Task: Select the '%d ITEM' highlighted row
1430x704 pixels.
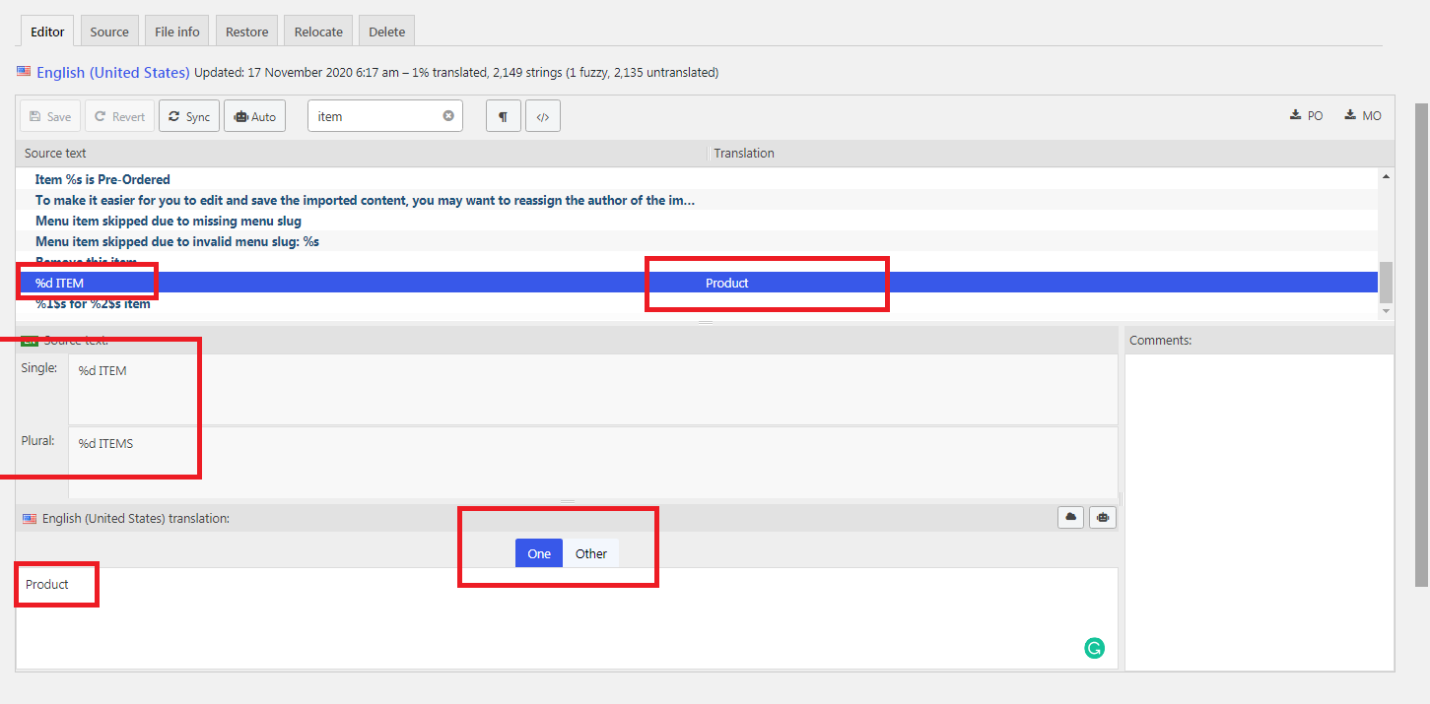Action: tap(698, 283)
